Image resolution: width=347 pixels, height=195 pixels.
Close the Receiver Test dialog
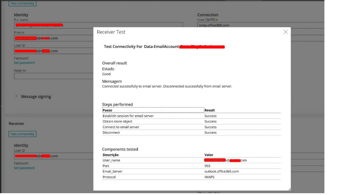click(x=286, y=32)
